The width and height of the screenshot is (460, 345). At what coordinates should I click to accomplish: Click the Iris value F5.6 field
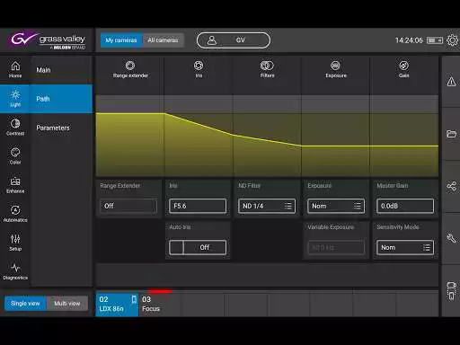198,206
